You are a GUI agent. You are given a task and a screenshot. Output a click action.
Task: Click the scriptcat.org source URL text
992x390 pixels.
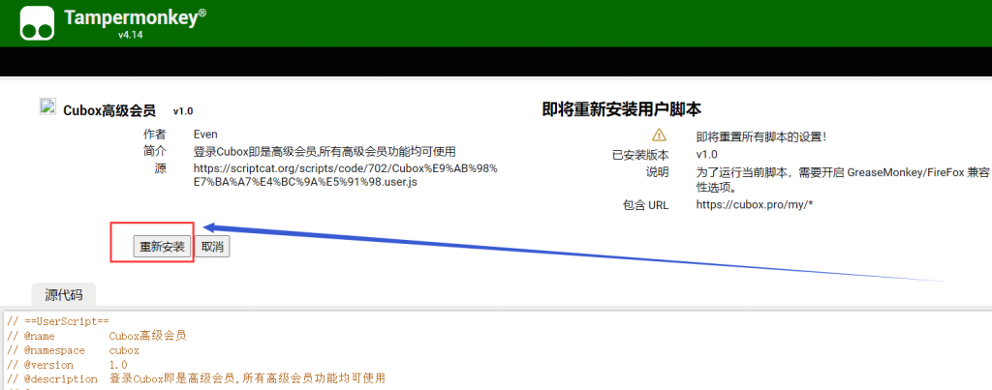coord(346,175)
